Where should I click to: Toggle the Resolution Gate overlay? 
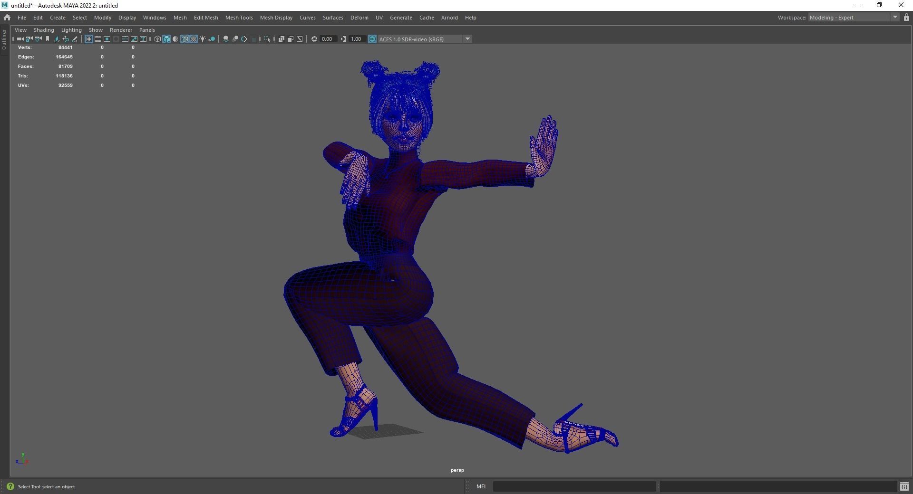pyautogui.click(x=107, y=39)
